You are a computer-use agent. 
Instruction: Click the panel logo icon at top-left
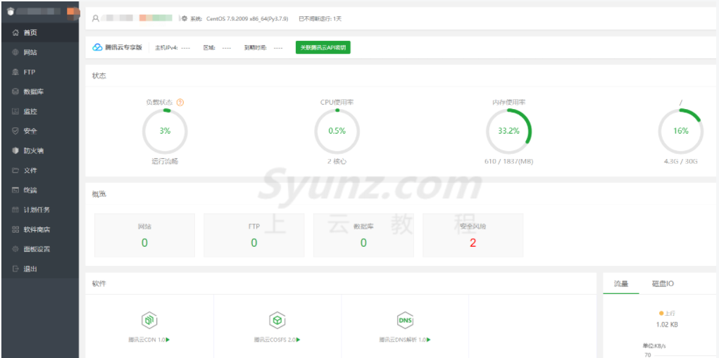click(10, 11)
